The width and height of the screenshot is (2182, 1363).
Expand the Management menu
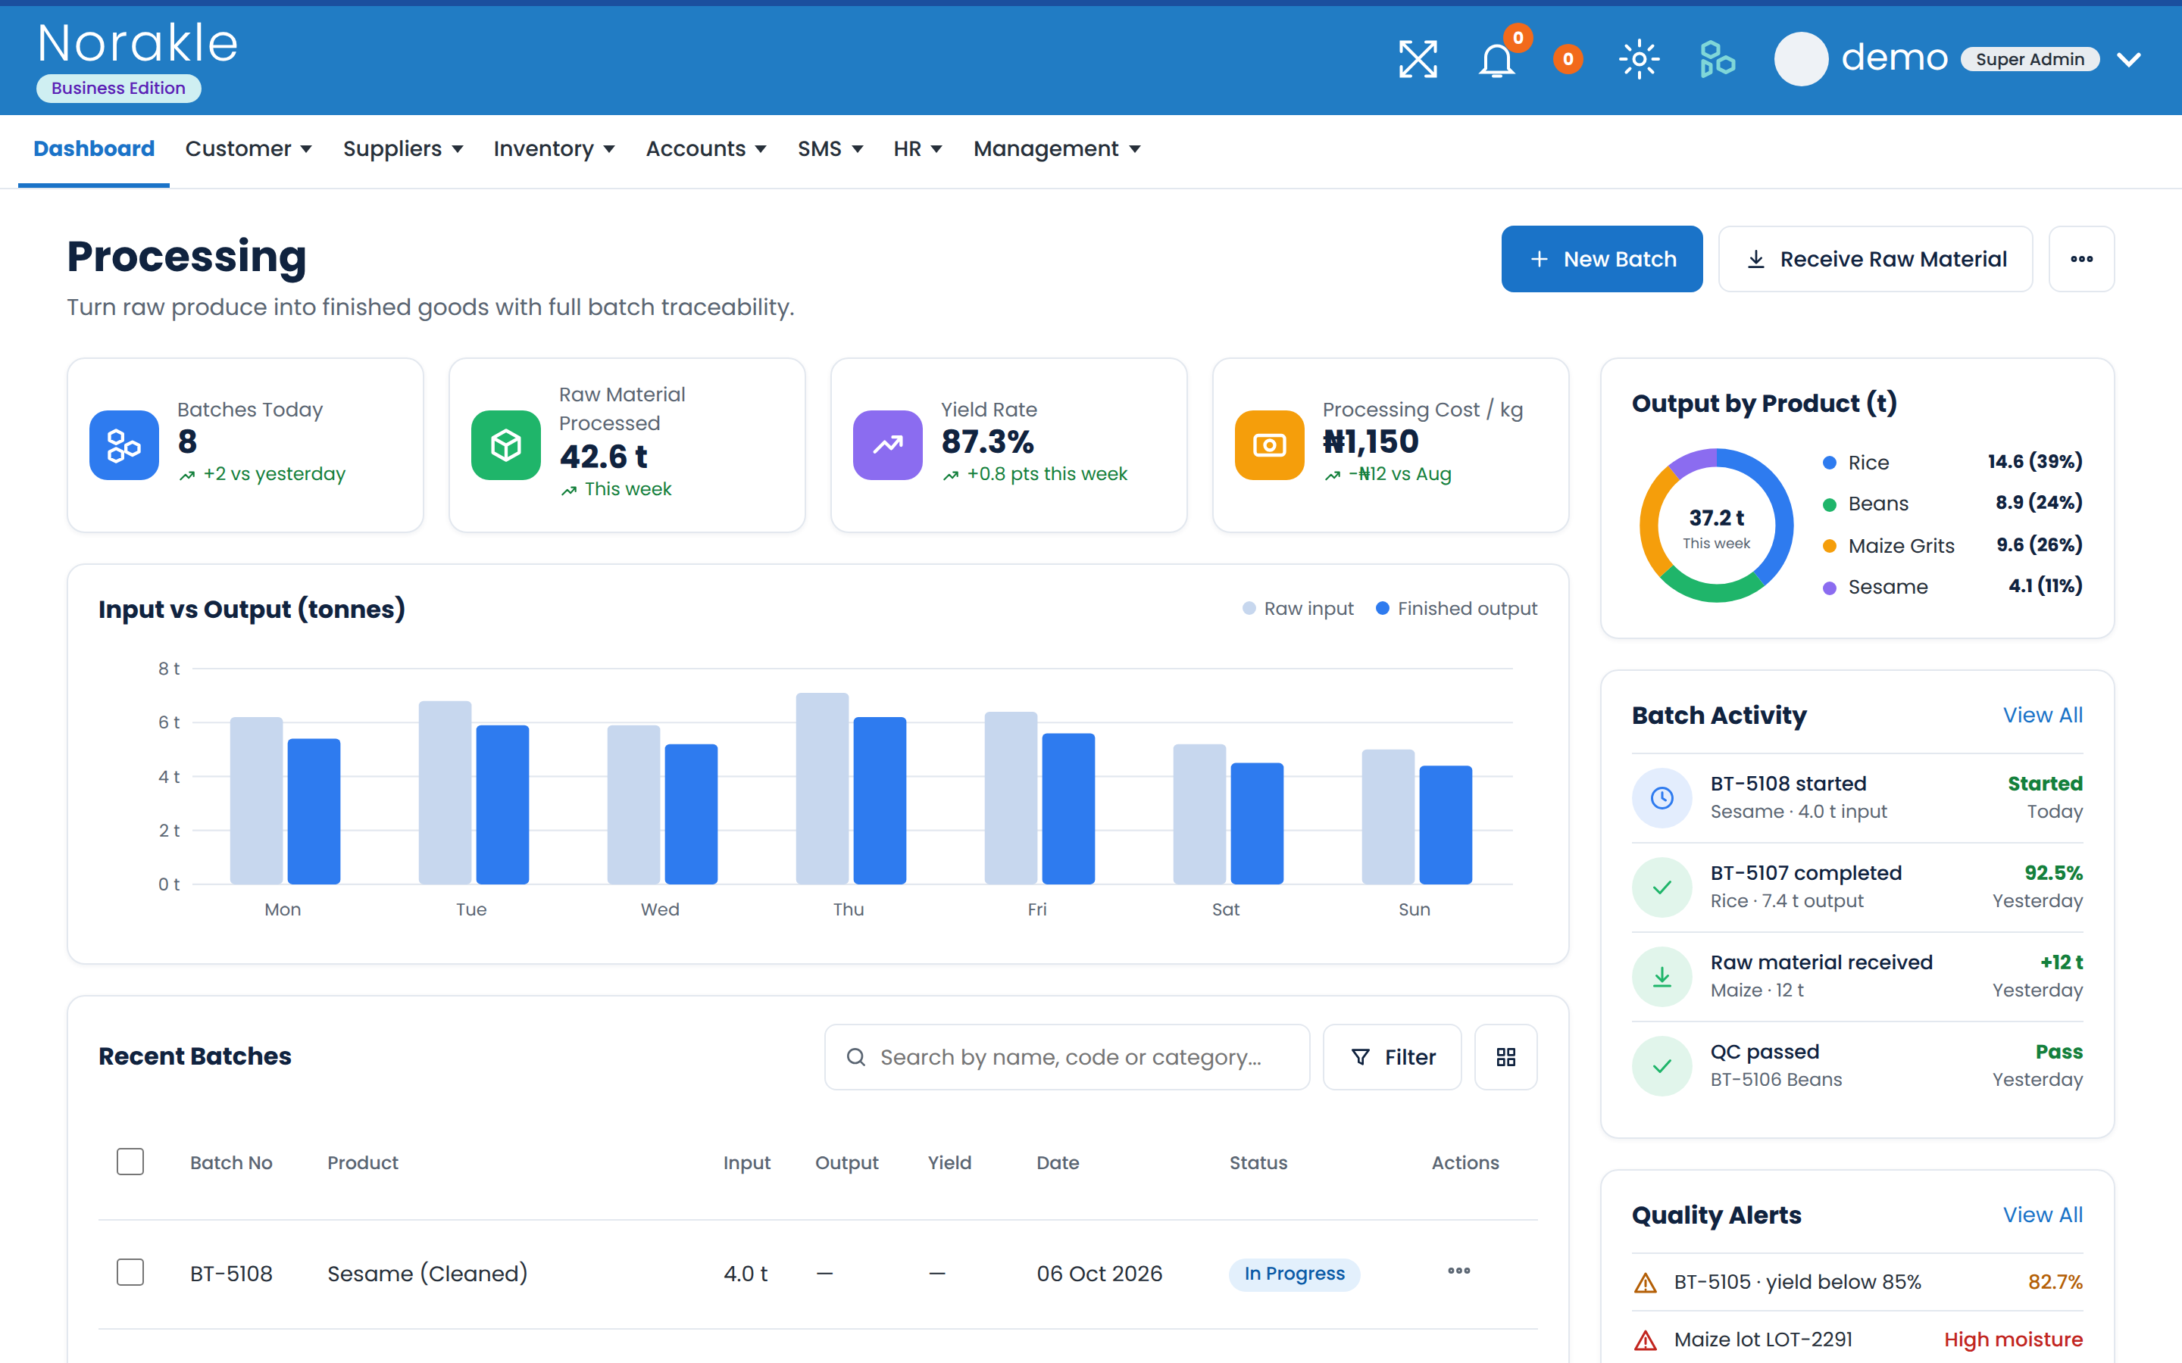tap(1057, 148)
